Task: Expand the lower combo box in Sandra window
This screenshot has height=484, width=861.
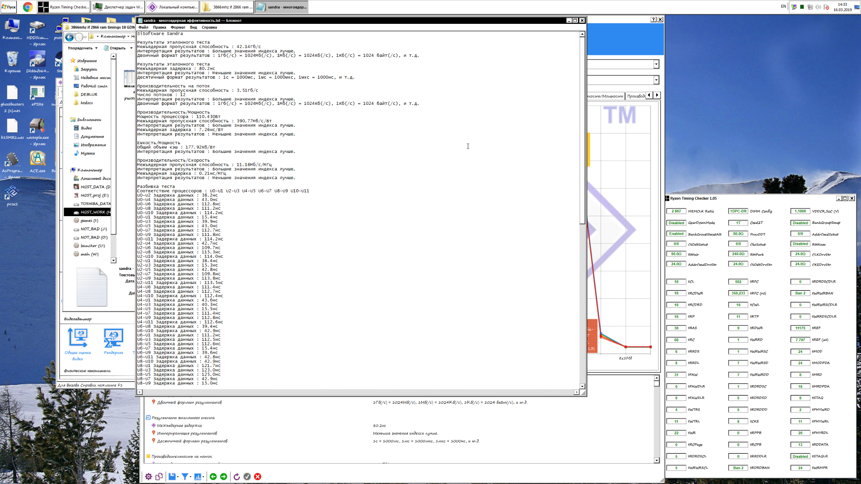Action: (x=656, y=80)
